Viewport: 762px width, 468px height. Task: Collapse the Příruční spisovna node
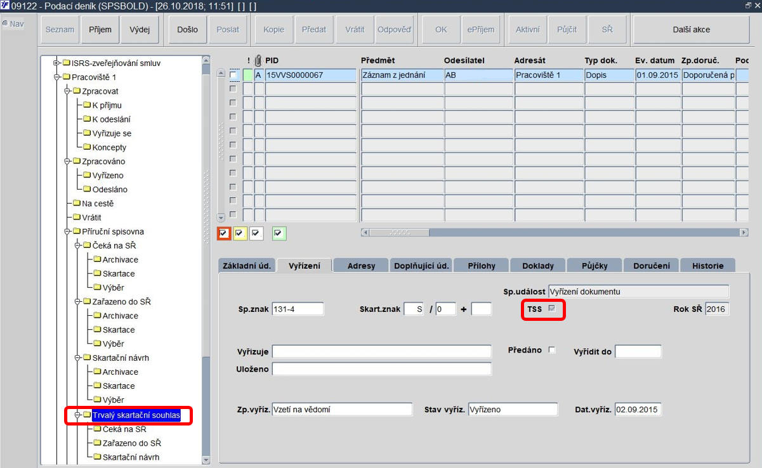pyautogui.click(x=67, y=231)
